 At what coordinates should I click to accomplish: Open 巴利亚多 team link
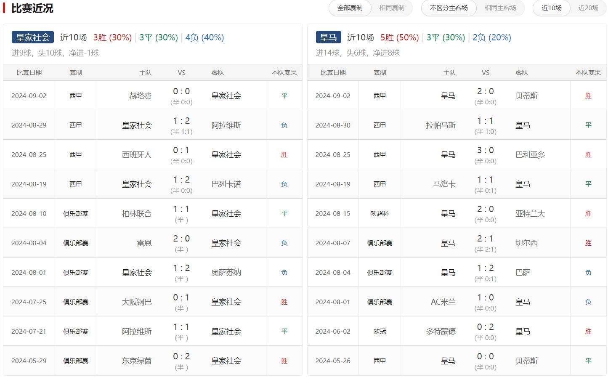(530, 155)
